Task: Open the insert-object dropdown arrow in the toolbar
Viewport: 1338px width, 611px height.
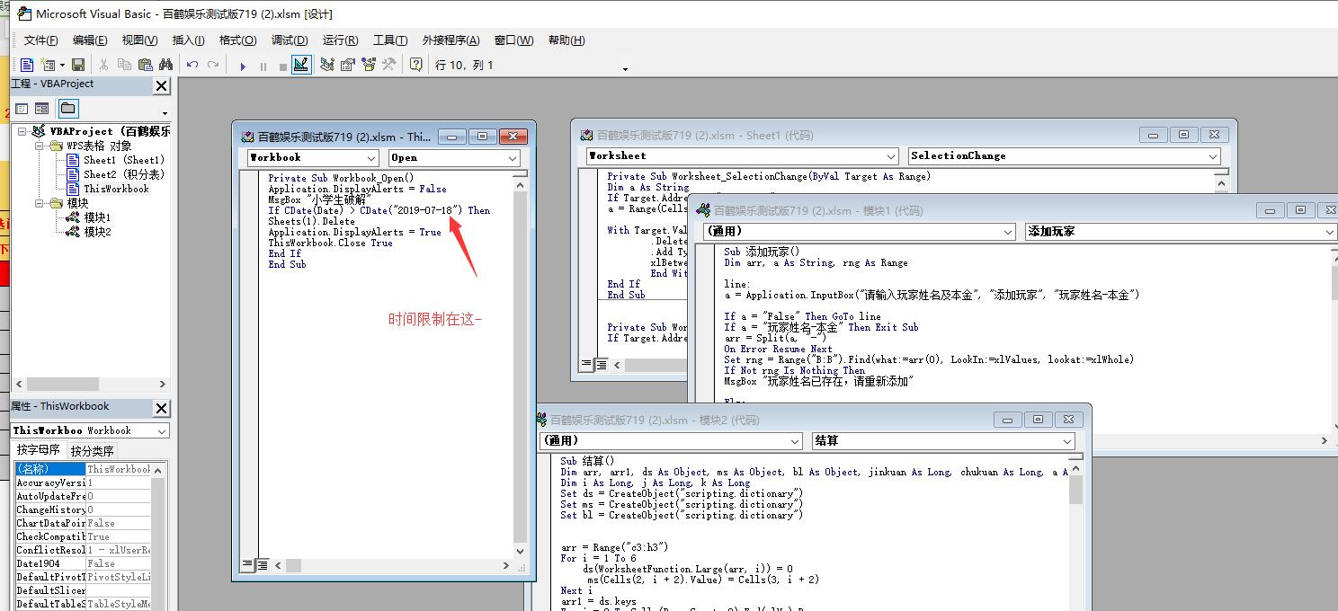Action: (61, 65)
